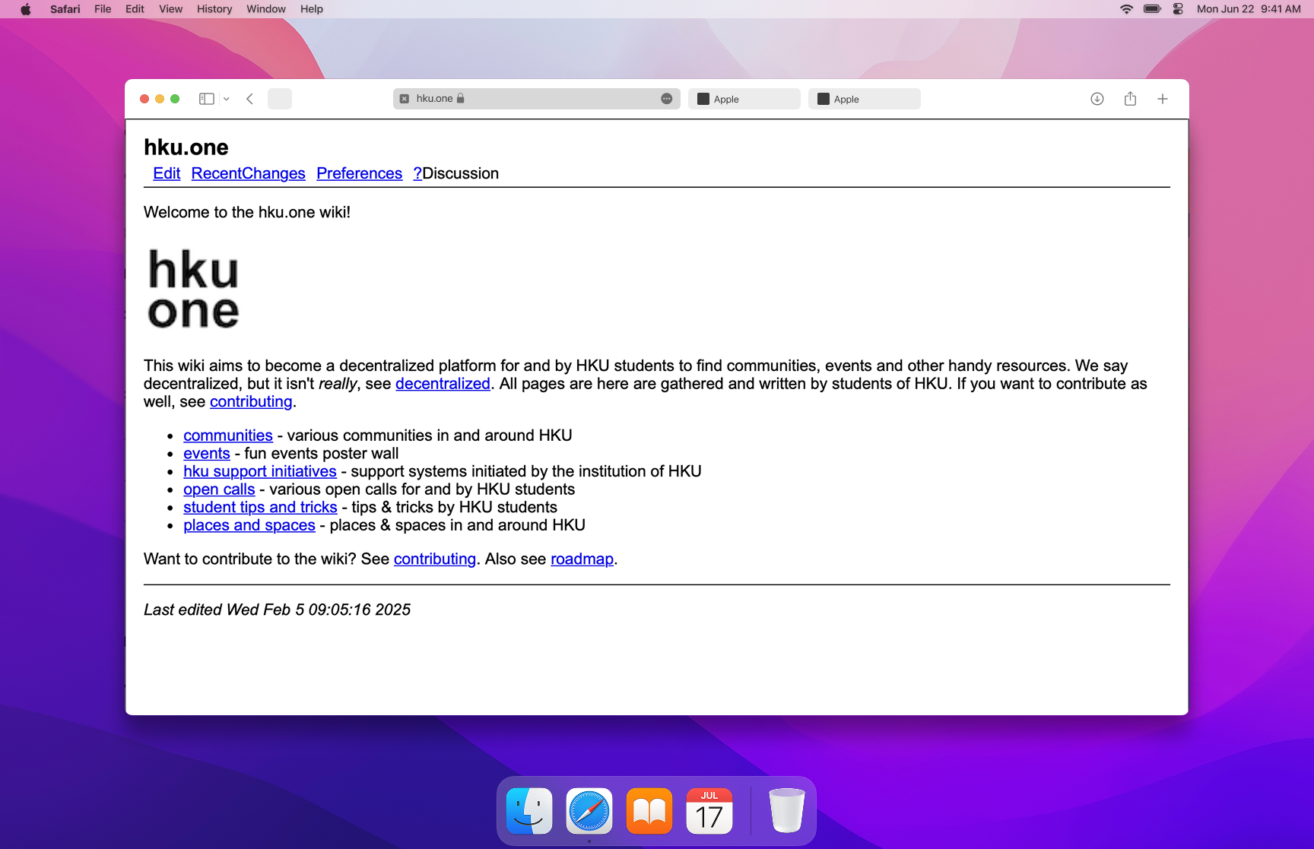Click the ? link before Discussion
This screenshot has height=849, width=1314.
tap(417, 173)
